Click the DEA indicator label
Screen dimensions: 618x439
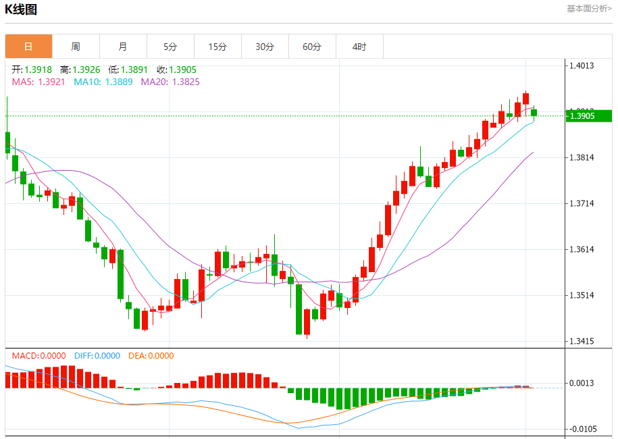(151, 355)
